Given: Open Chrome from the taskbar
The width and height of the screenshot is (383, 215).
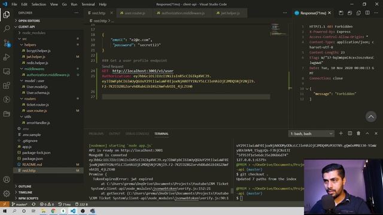Looking at the screenshot, I should 53,211.
